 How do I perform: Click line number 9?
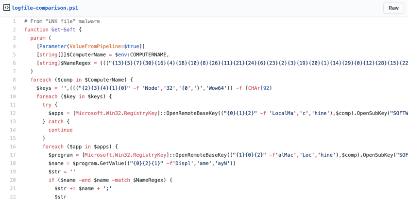coord(14,88)
